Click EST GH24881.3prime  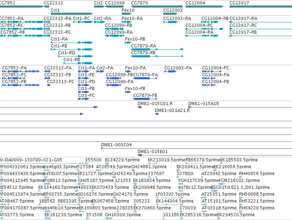[133, 171]
